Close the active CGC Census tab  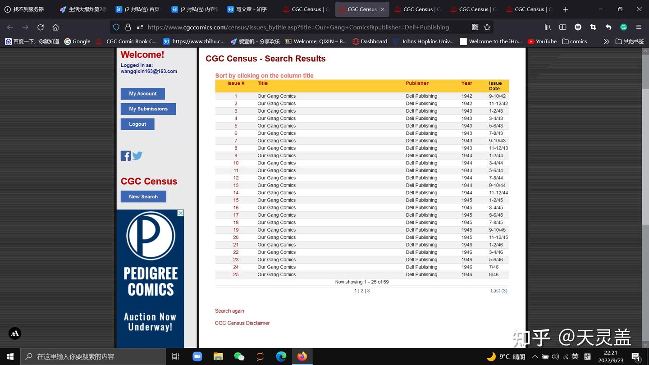point(383,9)
